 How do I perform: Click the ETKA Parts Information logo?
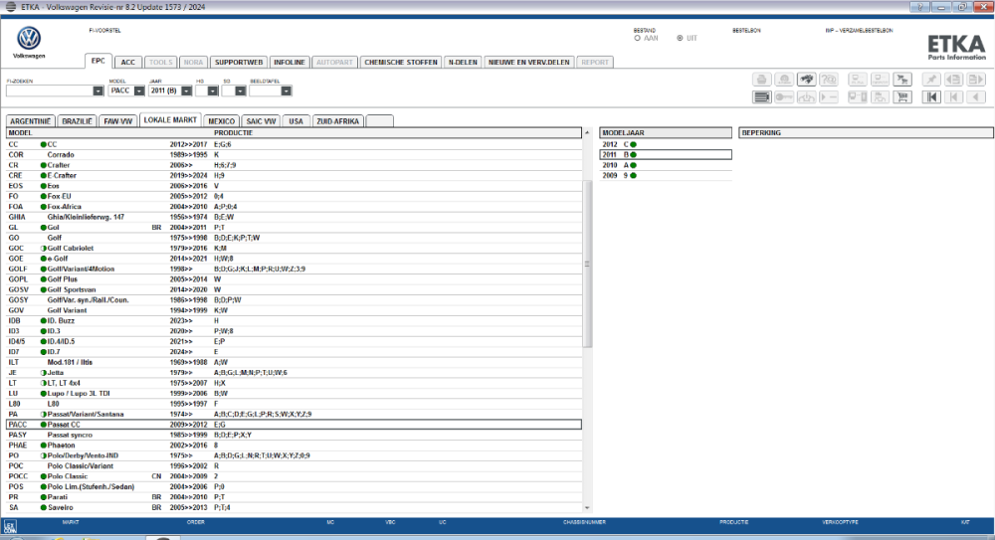click(956, 48)
